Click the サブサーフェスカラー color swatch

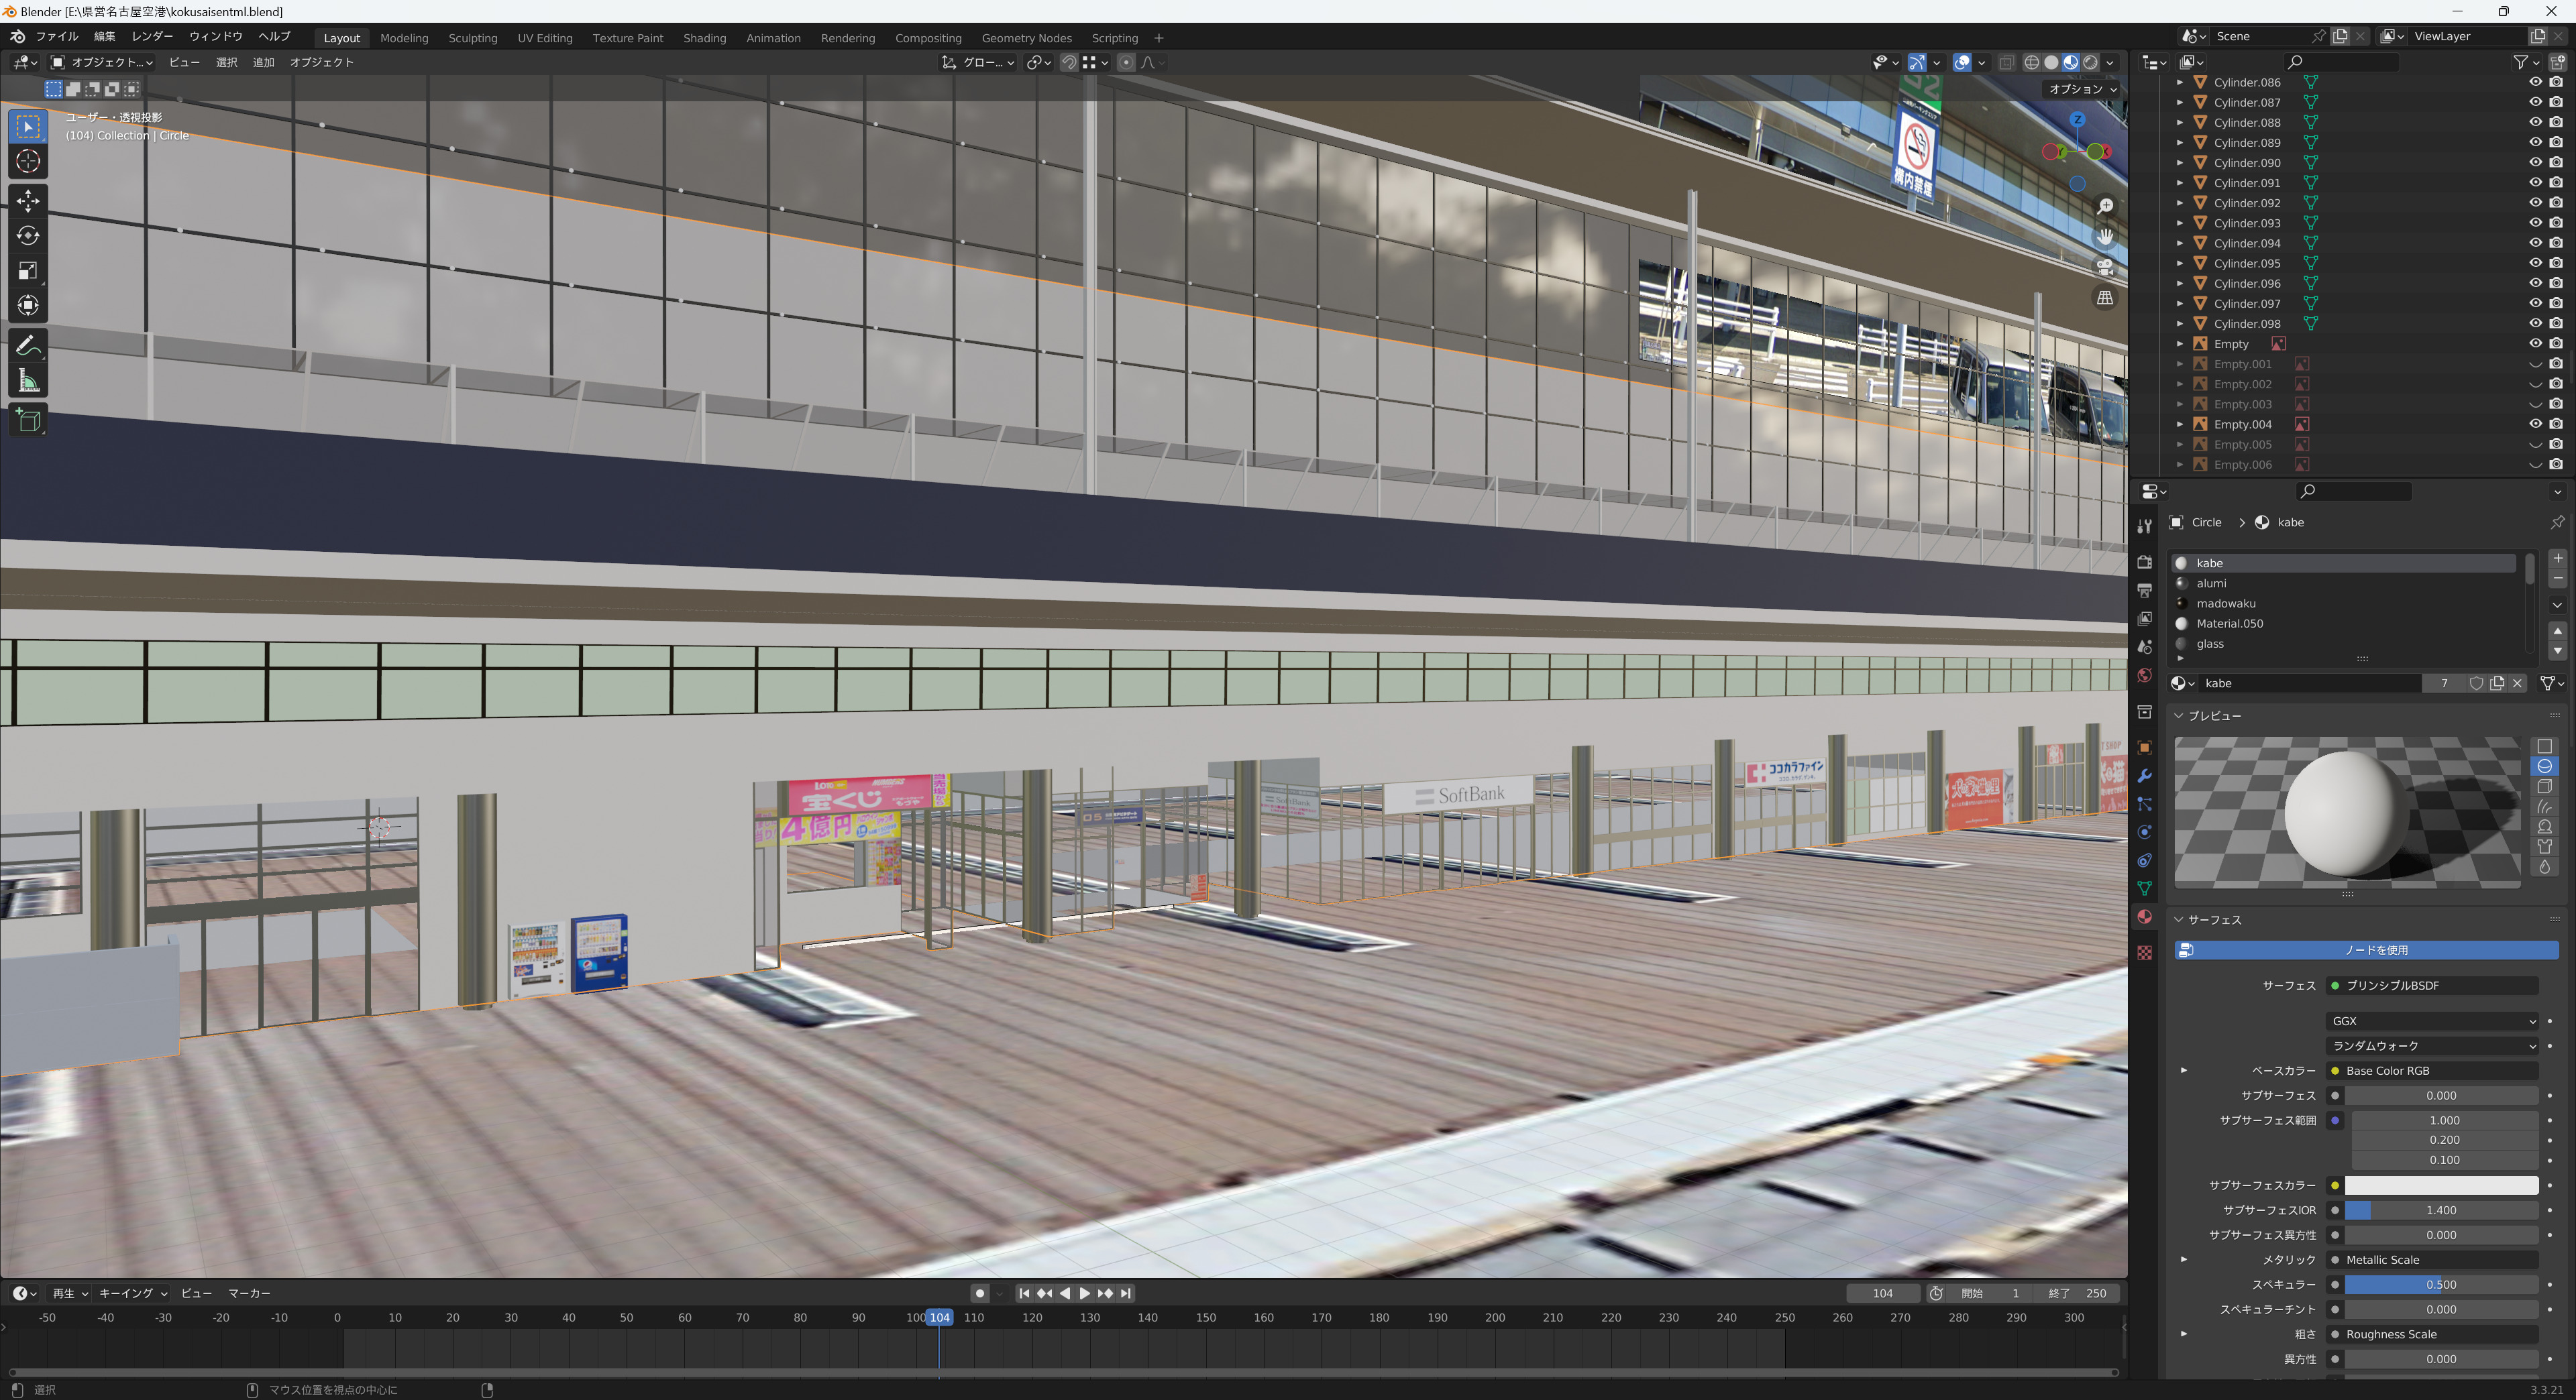click(x=2441, y=1186)
